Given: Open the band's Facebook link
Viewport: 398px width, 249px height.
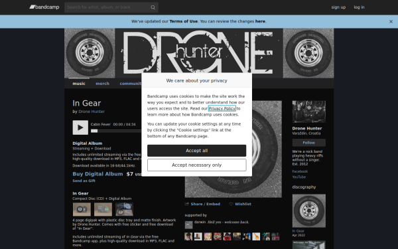Looking at the screenshot, I should pos(300,171).
